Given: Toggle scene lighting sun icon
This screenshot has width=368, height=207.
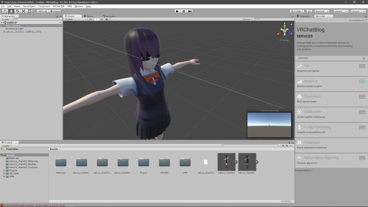Looking at the screenshot, I should tap(96, 19).
